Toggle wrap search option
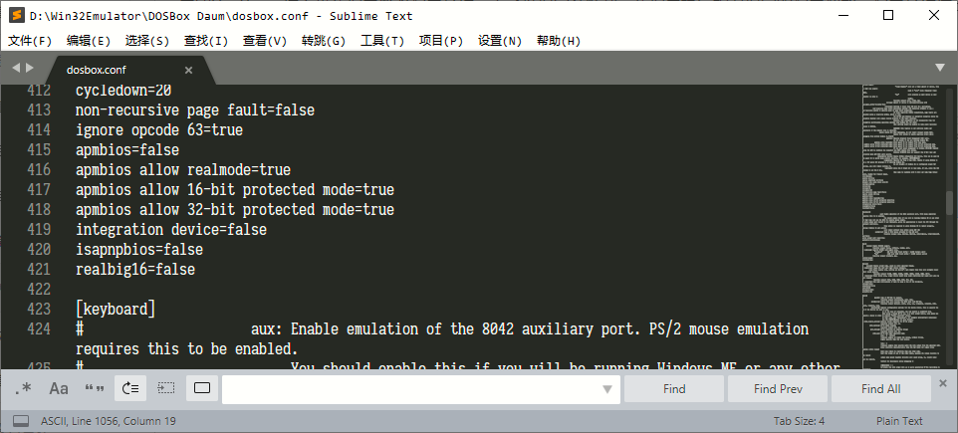 [130, 388]
